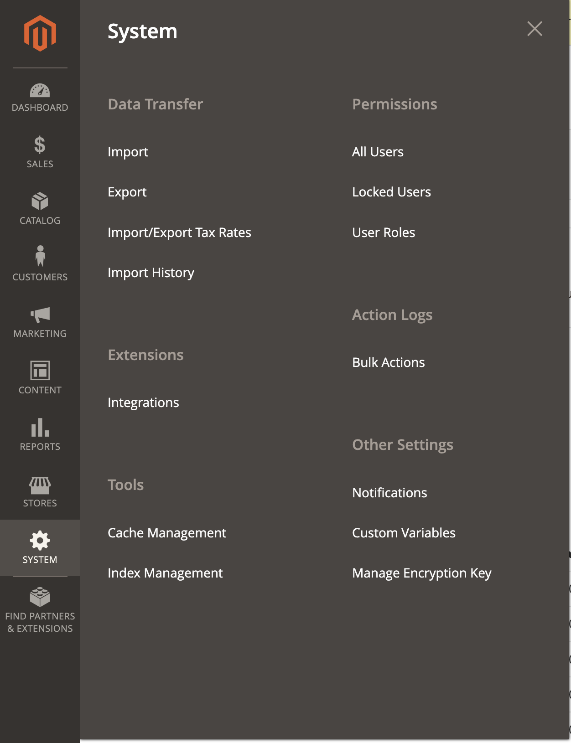The width and height of the screenshot is (571, 743).
Task: Choose Manage Encryption Key
Action: [422, 573]
